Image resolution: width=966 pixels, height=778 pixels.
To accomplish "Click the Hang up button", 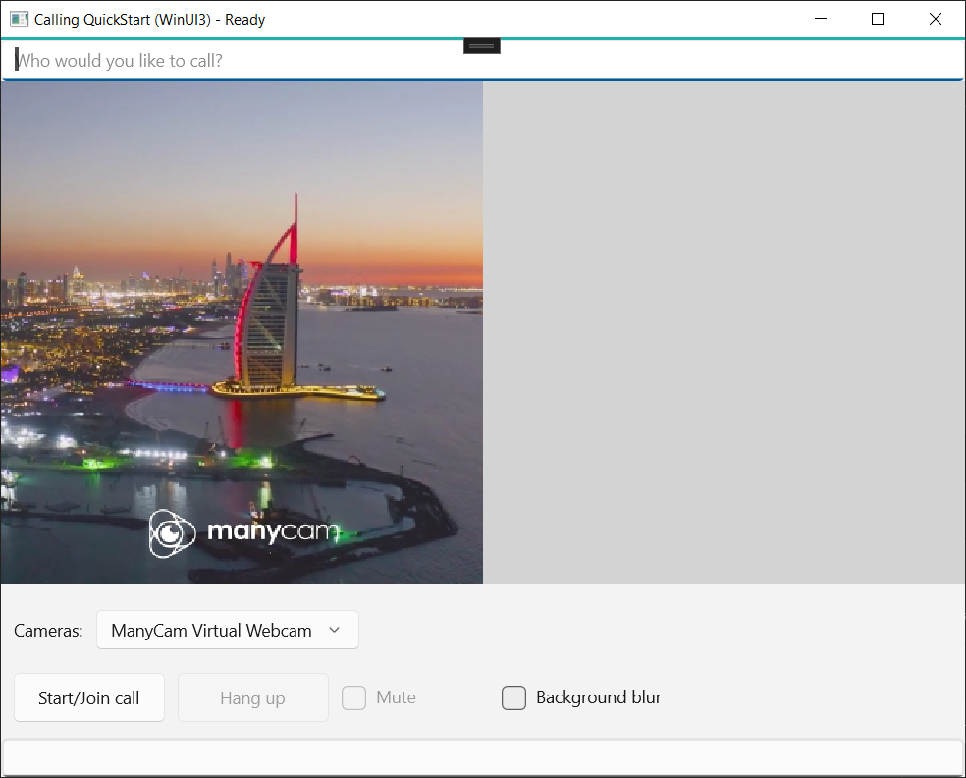I will coord(252,697).
